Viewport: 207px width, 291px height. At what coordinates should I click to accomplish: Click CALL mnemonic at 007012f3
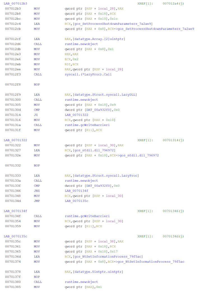(38, 75)
